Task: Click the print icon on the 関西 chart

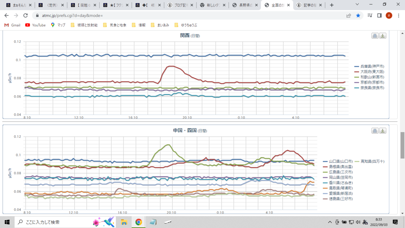Action: click(375, 36)
